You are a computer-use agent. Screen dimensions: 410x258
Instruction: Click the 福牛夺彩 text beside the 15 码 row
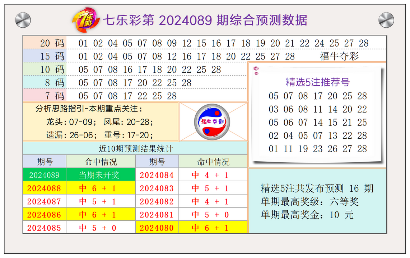tap(339, 56)
